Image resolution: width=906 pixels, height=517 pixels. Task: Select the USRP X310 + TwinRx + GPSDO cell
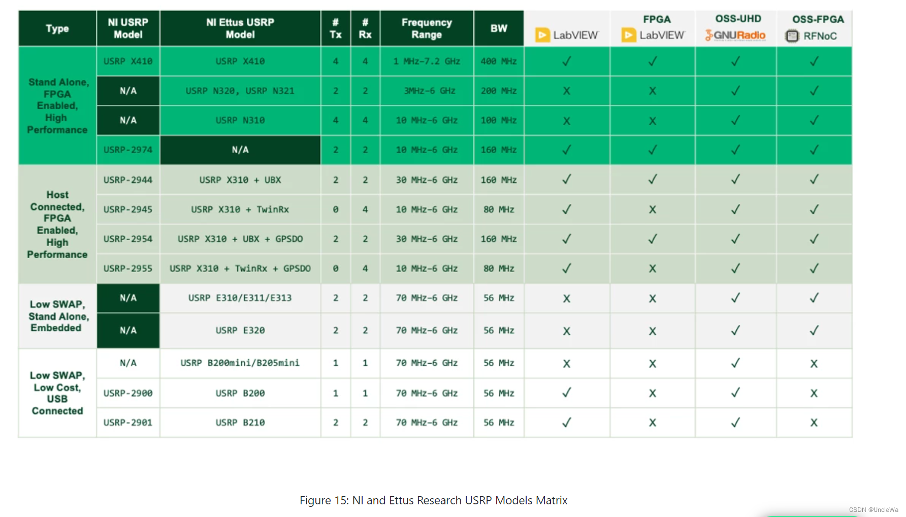240,268
